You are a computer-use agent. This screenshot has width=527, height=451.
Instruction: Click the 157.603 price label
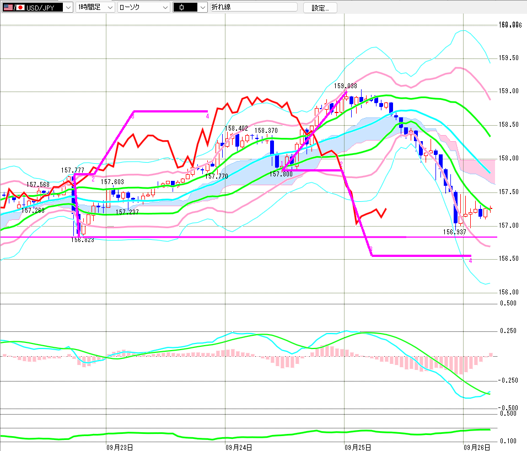point(112,182)
